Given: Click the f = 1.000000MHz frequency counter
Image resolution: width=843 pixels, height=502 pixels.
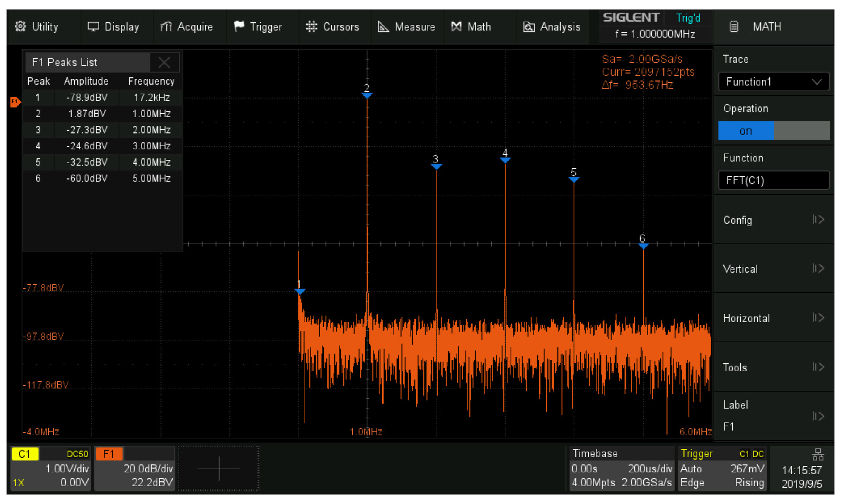Looking at the screenshot, I should (x=655, y=34).
